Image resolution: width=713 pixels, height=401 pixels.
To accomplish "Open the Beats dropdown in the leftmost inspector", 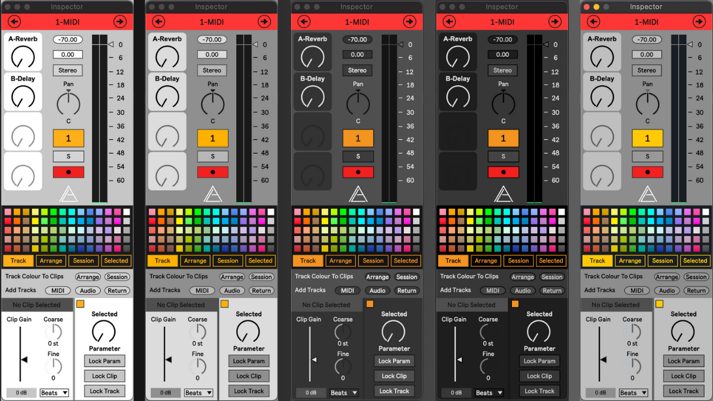I will pyautogui.click(x=54, y=393).
